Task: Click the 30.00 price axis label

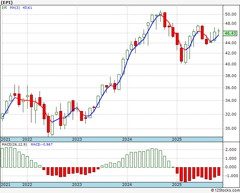Action: pyautogui.click(x=231, y=128)
